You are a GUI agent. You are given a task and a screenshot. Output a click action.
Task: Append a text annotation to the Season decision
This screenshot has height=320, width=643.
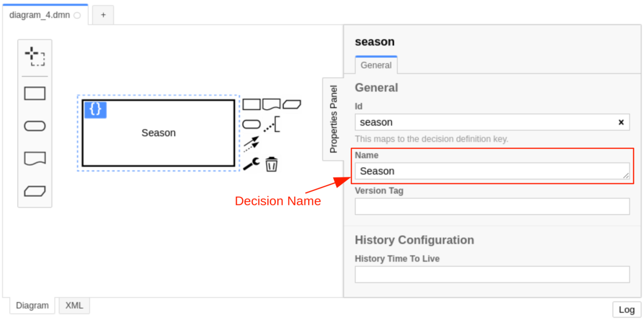(x=271, y=124)
